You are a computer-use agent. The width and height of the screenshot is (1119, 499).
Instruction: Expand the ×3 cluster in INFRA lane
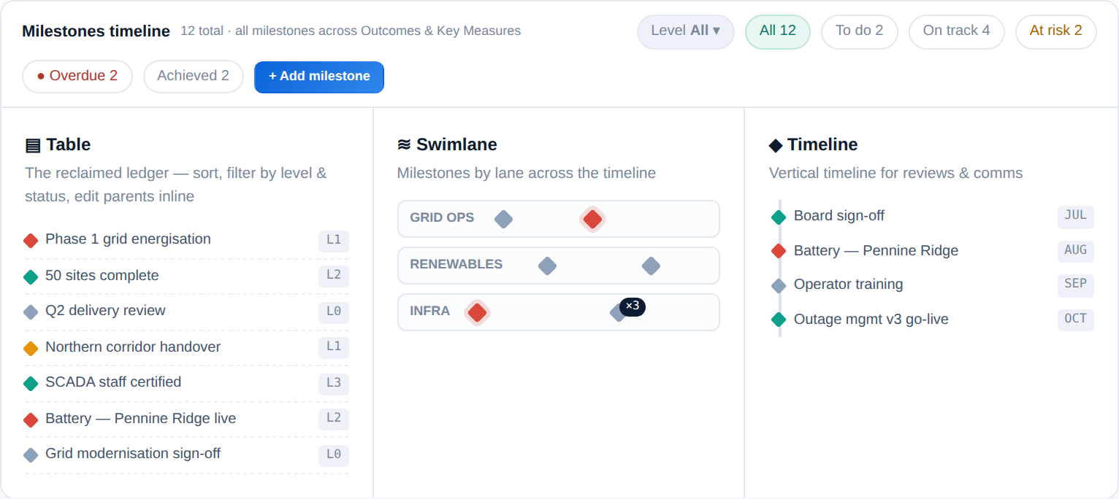click(x=633, y=306)
